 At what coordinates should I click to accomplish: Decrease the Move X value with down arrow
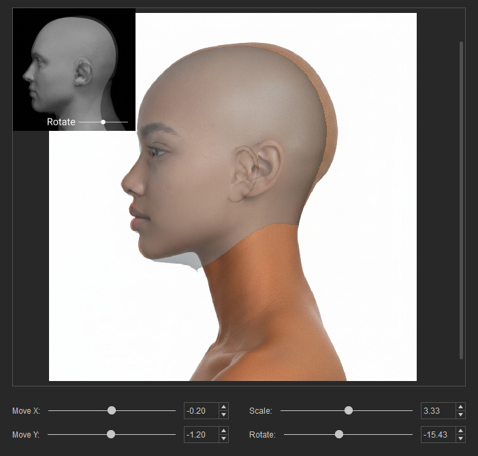[x=223, y=414]
